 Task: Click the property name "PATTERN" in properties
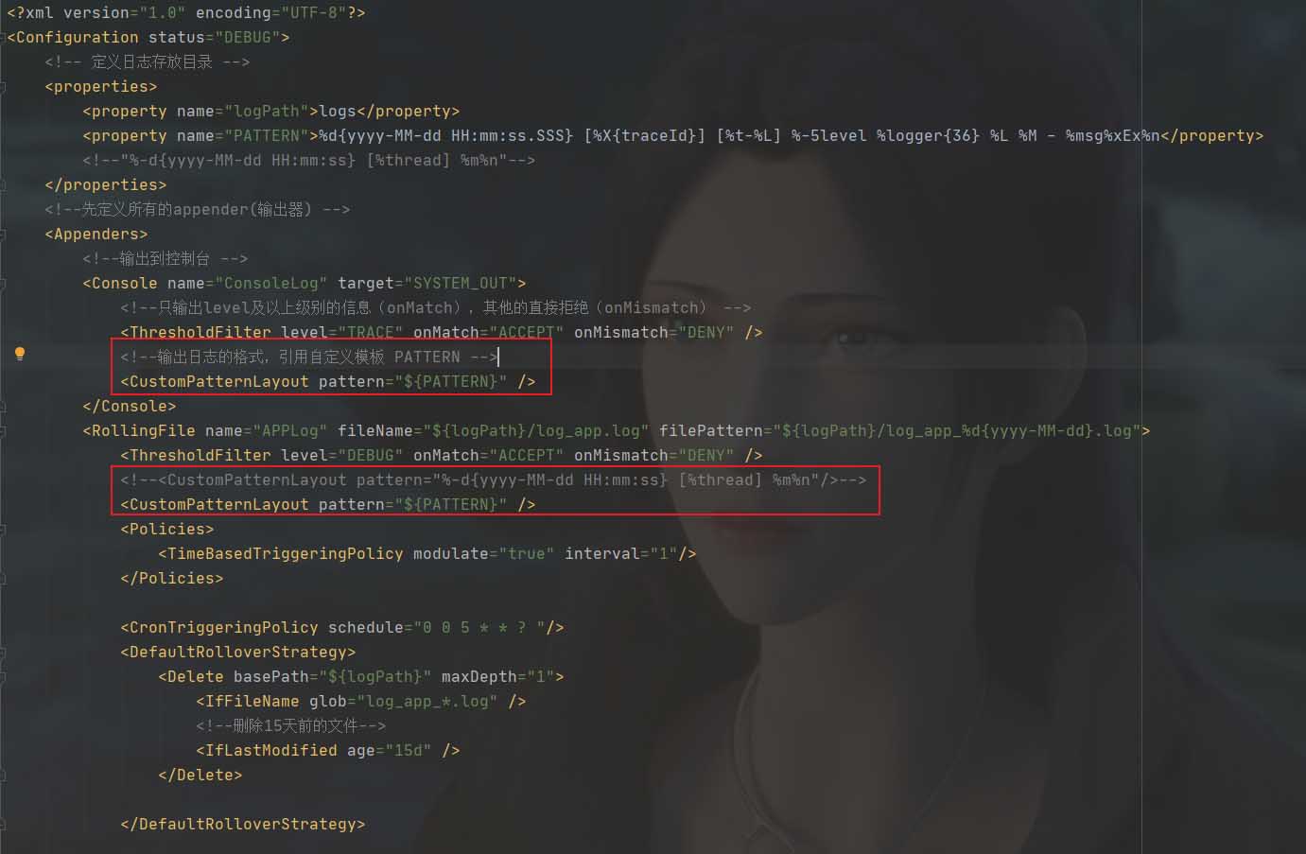tap(267, 135)
